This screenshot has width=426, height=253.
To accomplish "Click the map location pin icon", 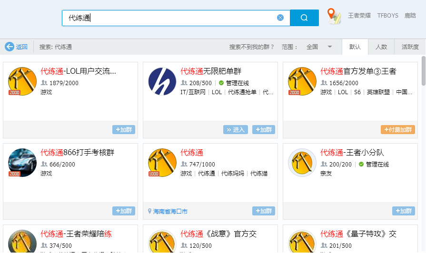I will [x=334, y=16].
